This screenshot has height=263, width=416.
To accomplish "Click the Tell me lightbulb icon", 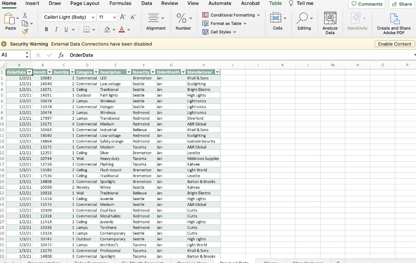I will 291,3.
